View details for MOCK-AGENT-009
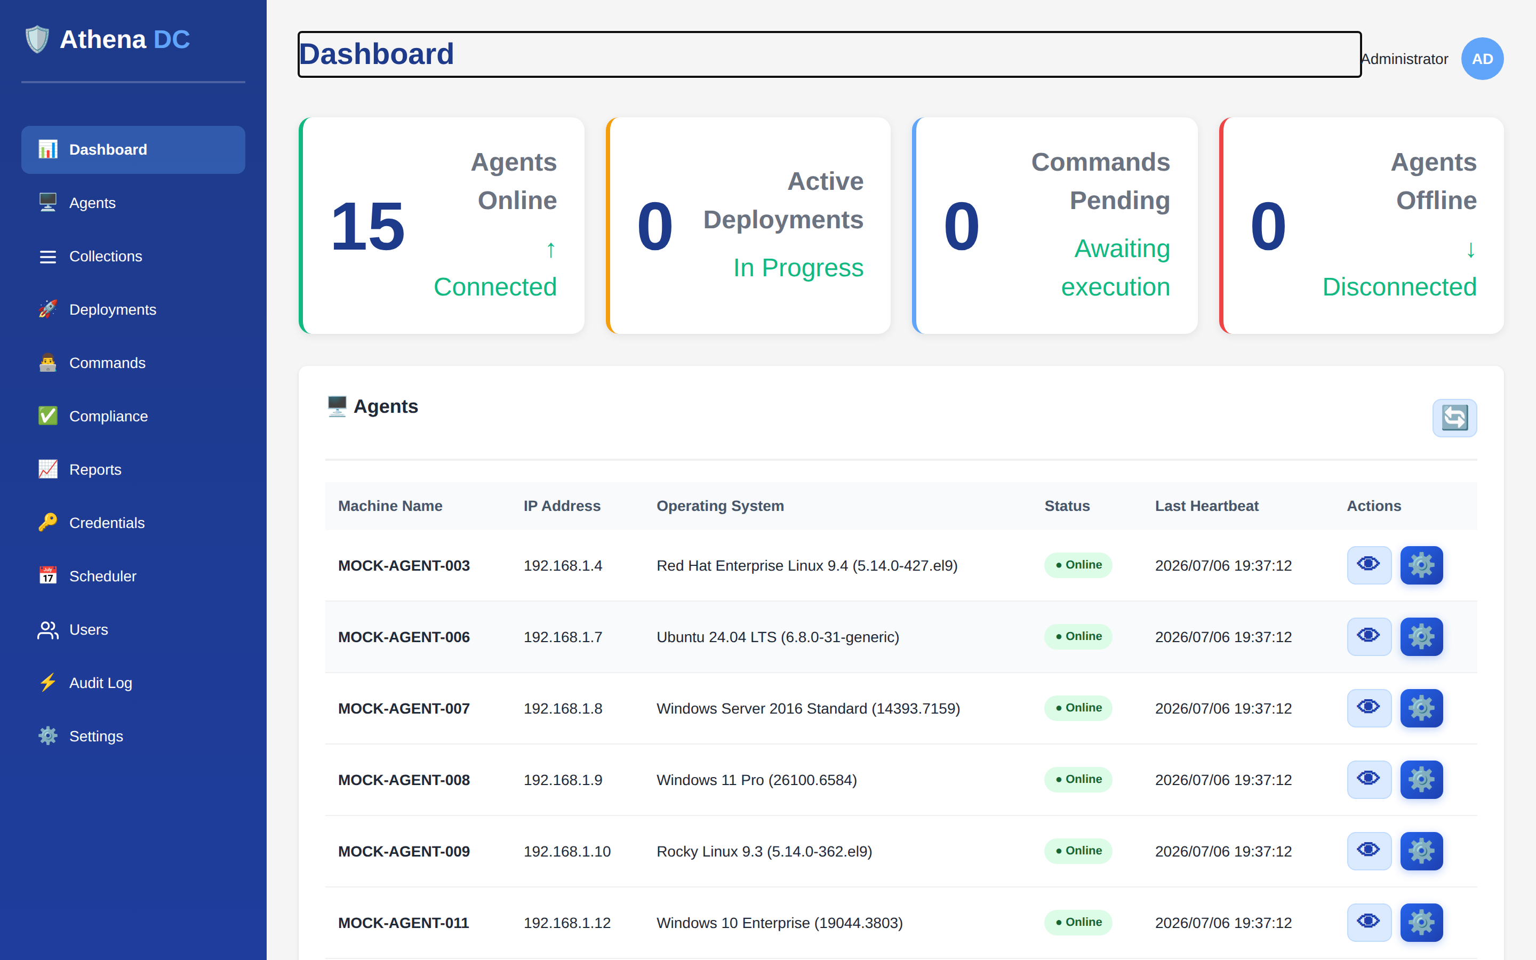 (1369, 851)
